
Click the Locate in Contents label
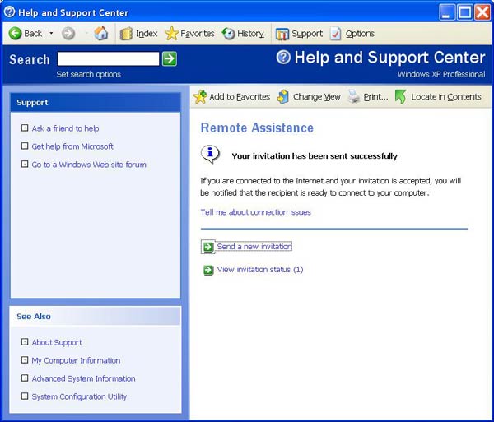(446, 96)
